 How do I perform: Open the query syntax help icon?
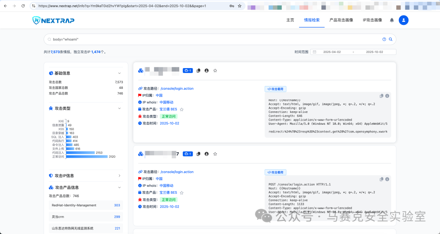384,40
